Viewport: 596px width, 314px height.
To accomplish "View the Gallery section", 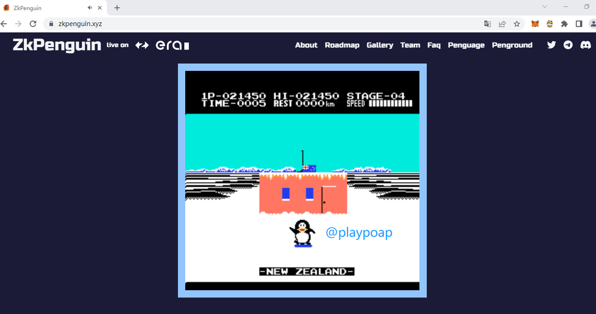I will [380, 45].
